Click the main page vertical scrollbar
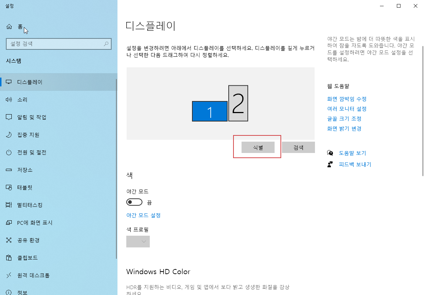Viewport: 424px width, 295px height. tap(423, 111)
